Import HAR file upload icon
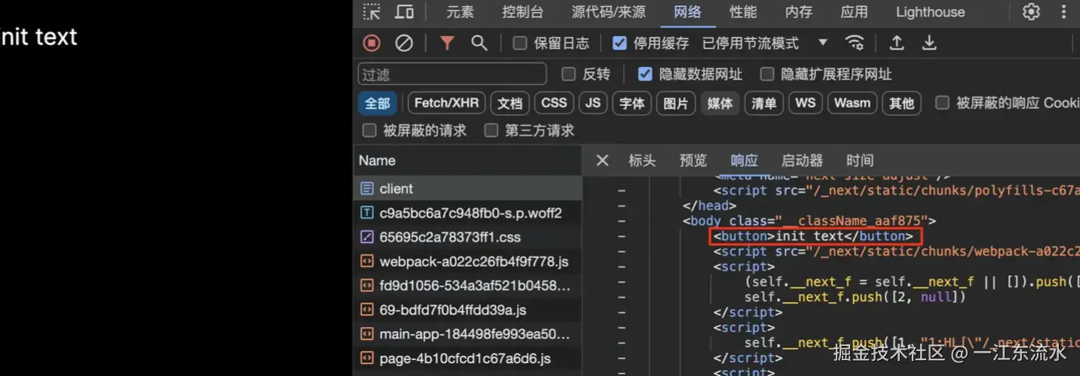Viewport: 1080px width, 376px height. coord(897,43)
